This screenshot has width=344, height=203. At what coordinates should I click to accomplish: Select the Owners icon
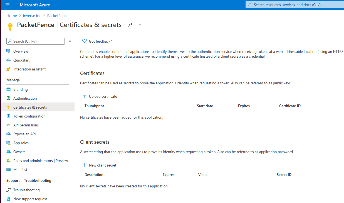point(8,152)
